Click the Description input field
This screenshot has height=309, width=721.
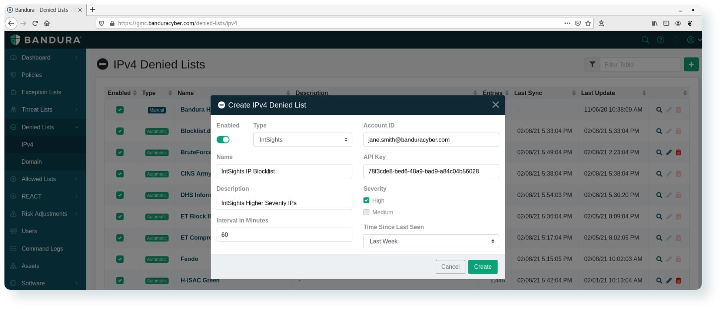284,203
